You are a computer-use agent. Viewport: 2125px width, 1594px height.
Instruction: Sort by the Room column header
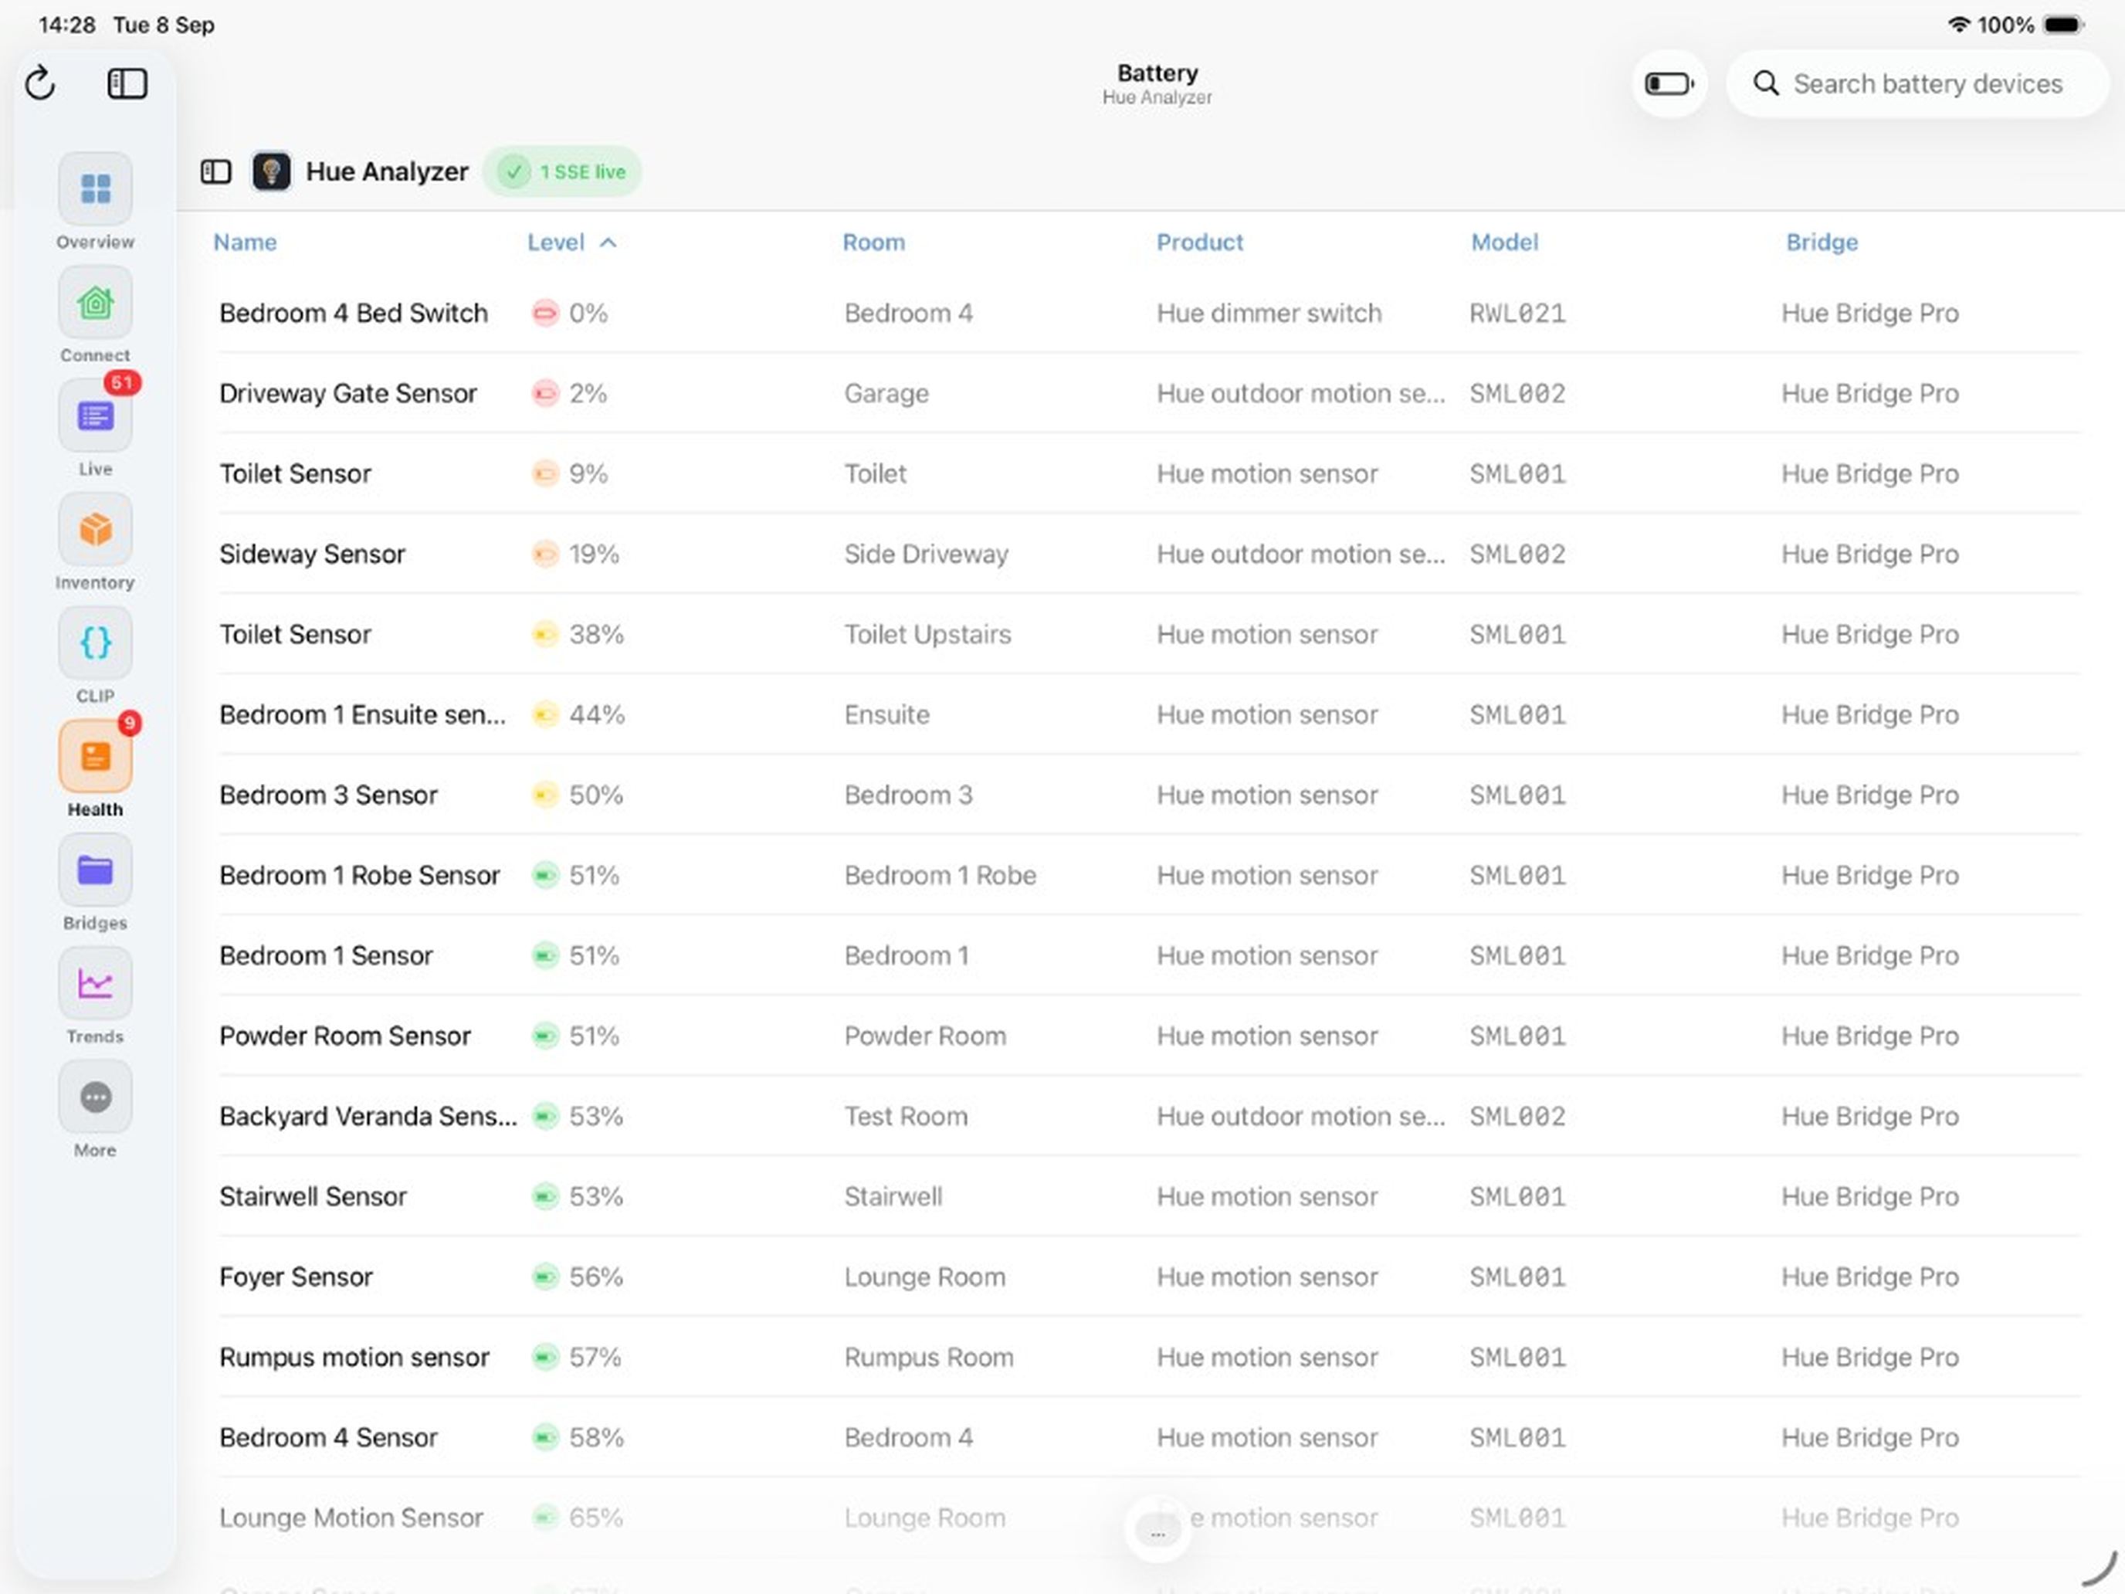coord(873,242)
